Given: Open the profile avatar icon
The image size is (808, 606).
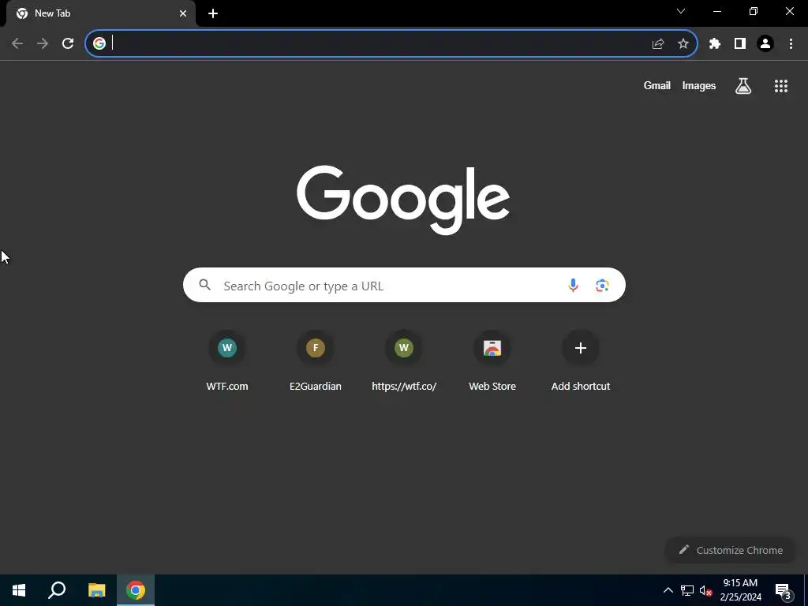Looking at the screenshot, I should click(765, 44).
